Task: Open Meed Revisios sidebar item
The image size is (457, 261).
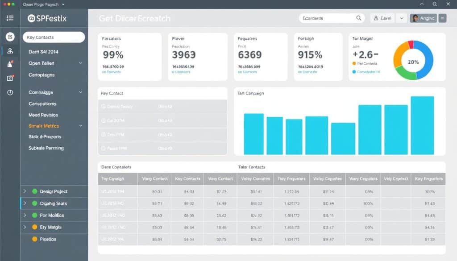Action: pyautogui.click(x=43, y=115)
